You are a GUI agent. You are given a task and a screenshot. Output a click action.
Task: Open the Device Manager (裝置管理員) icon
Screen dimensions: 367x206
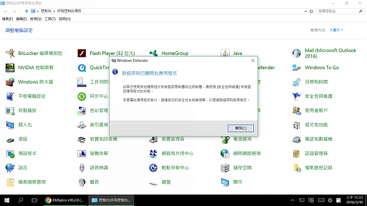153,140
